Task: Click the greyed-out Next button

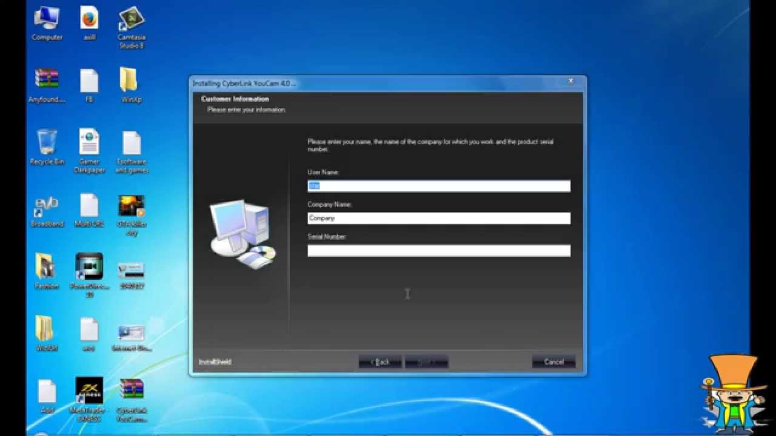Action: click(x=426, y=362)
